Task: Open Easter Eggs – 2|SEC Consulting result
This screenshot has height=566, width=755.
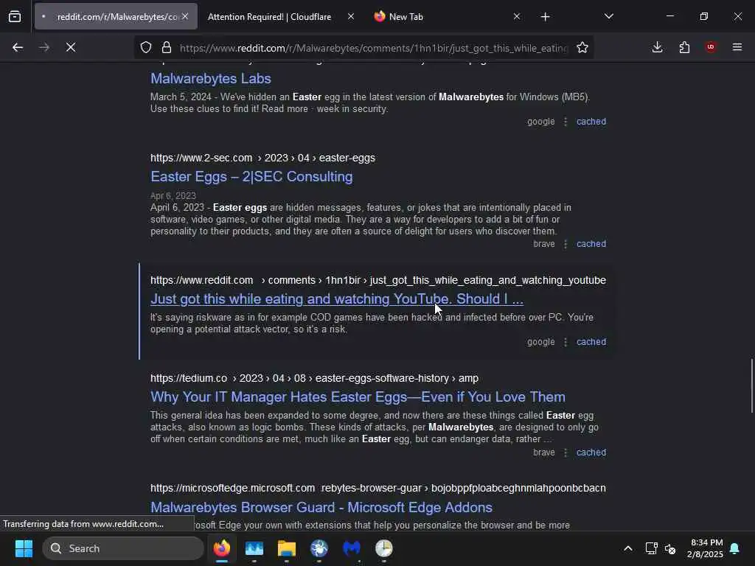Action: pos(251,177)
